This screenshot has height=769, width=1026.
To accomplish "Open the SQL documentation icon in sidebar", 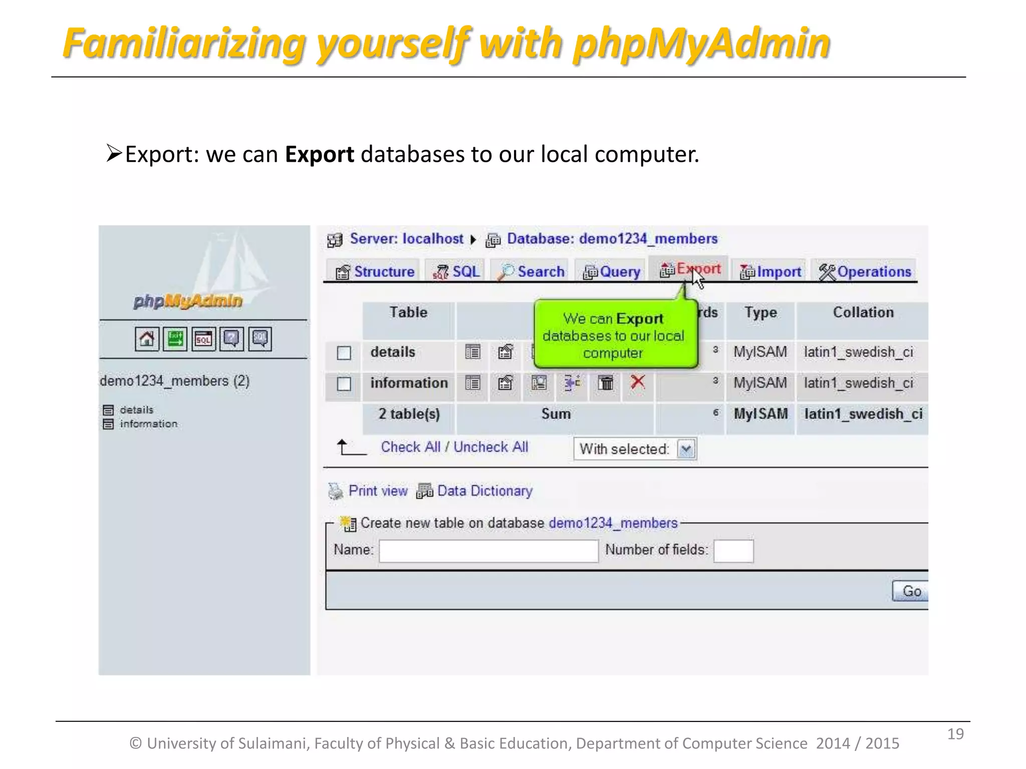I will pos(260,339).
